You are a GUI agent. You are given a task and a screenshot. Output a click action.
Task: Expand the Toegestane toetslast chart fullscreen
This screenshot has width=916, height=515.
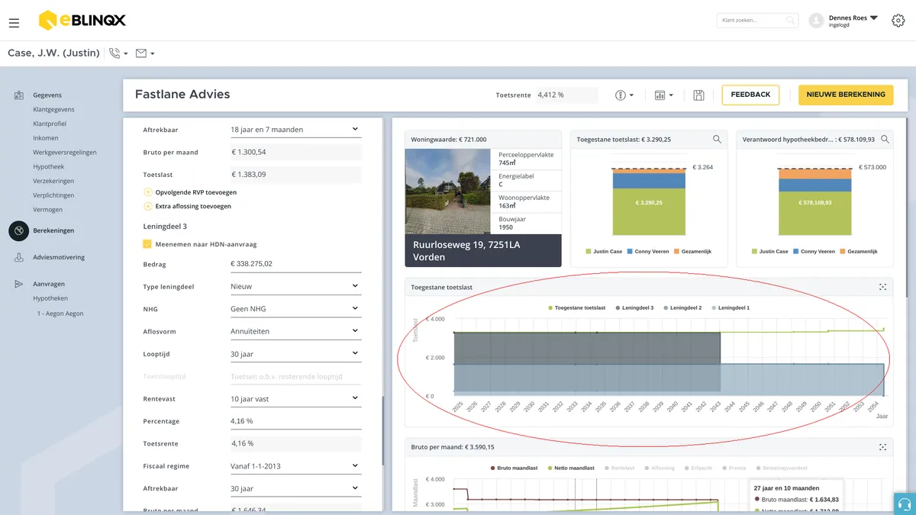883,287
